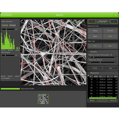Collapse the Parameters section
The width and height of the screenshot is (119, 119).
coord(88,52)
